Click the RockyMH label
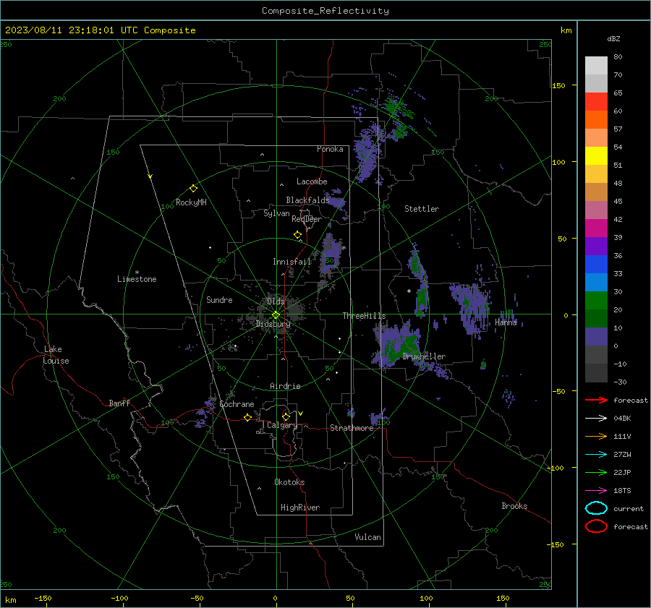This screenshot has width=651, height=608. pos(191,202)
